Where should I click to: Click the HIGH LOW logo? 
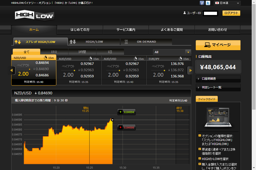(34, 16)
